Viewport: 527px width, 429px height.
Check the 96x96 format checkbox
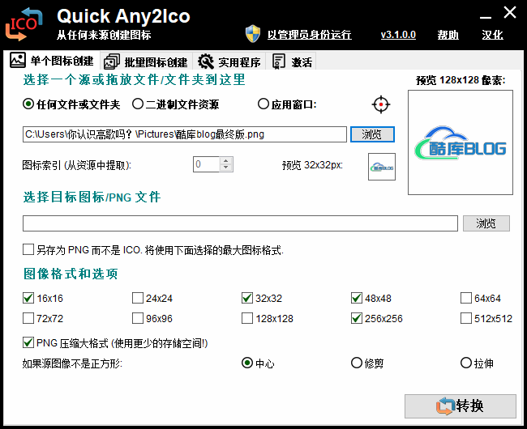coord(138,318)
